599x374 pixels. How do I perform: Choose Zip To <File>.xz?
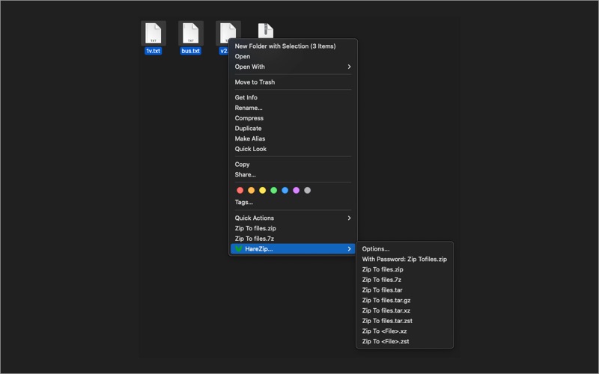click(x=404, y=331)
